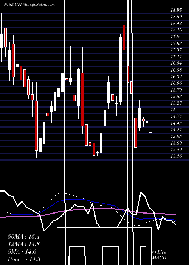Viewport: 189px width, 265px height.
Task: Click the 15.79 price axis label
Action: [x=176, y=90]
